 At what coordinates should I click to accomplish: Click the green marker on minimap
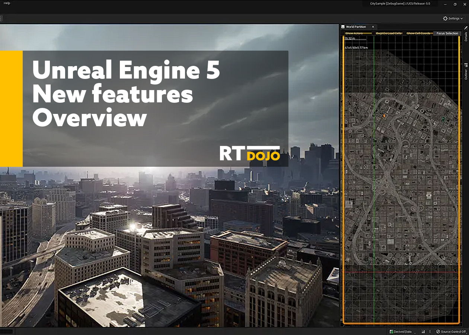pyautogui.click(x=443, y=119)
